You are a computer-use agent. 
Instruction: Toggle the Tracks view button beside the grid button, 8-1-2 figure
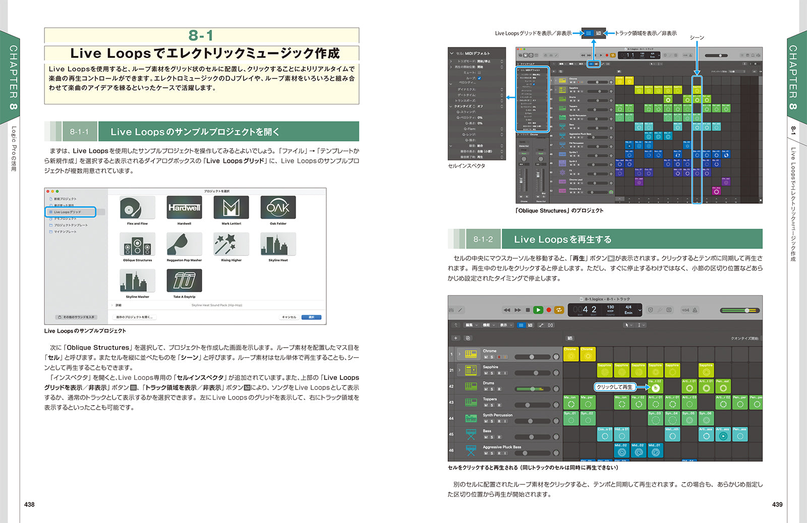pos(530,325)
